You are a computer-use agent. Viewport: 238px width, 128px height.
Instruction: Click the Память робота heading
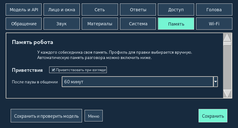click(x=33, y=42)
